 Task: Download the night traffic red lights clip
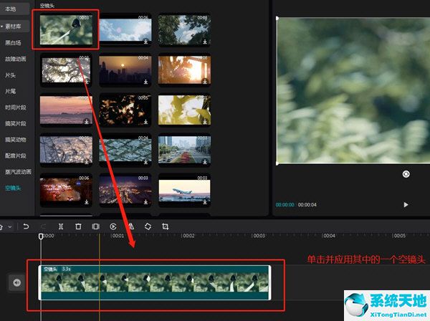point(87,202)
